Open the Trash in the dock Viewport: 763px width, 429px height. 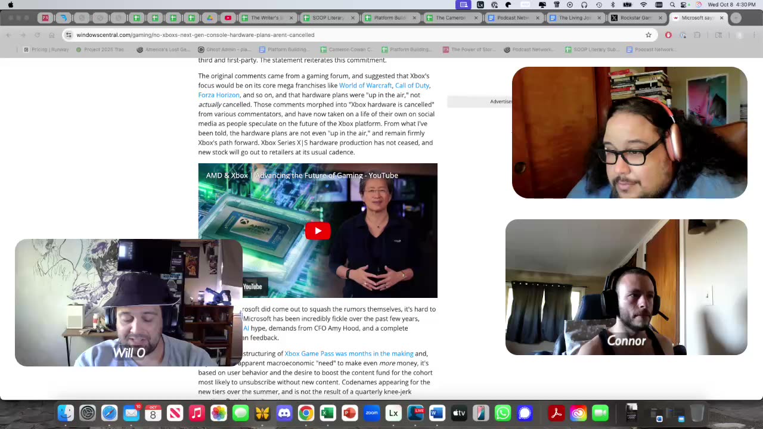point(697,412)
